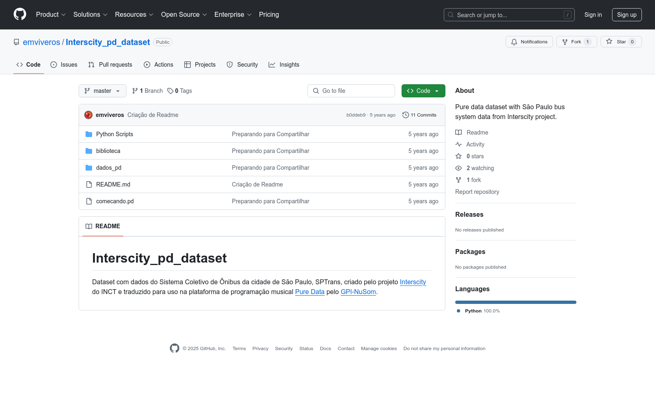View the 11 Commits history
Image resolution: width=655 pixels, height=409 pixels.
(x=419, y=115)
